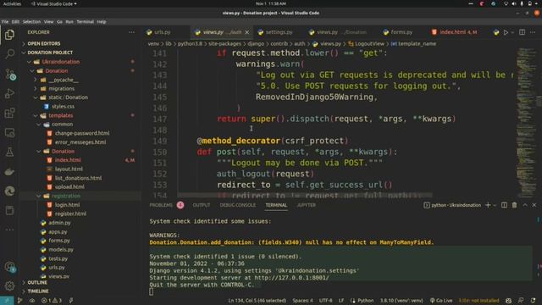Open notifications bell in status bar
The image size is (542, 305).
(533, 301)
